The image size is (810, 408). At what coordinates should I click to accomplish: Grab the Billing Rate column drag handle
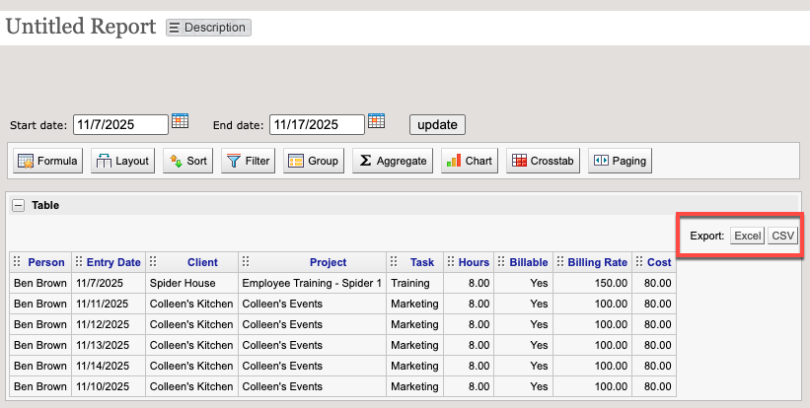pyautogui.click(x=560, y=261)
